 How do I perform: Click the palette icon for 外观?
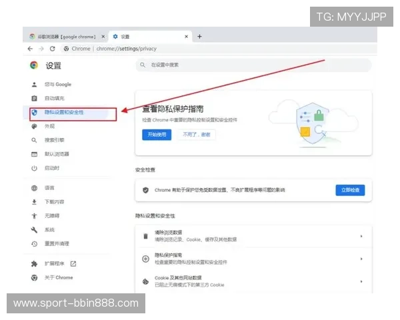[34, 126]
